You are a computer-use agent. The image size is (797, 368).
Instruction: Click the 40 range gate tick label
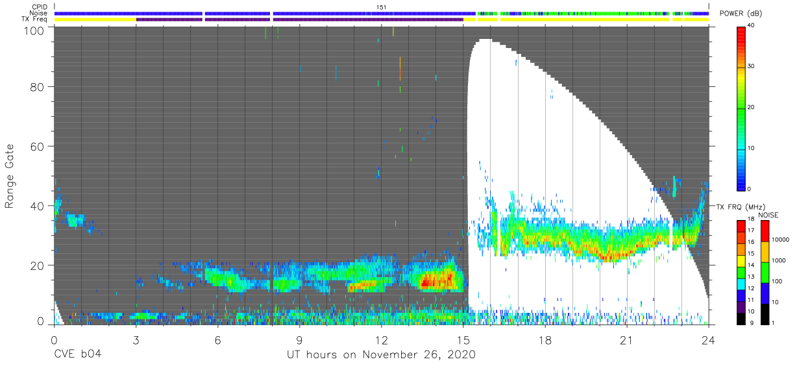36,206
